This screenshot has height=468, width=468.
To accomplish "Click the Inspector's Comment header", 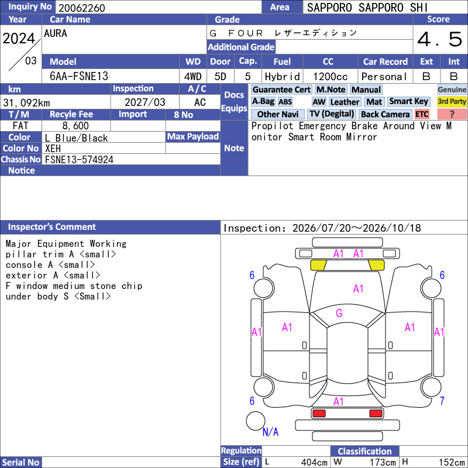I will click(x=51, y=227).
